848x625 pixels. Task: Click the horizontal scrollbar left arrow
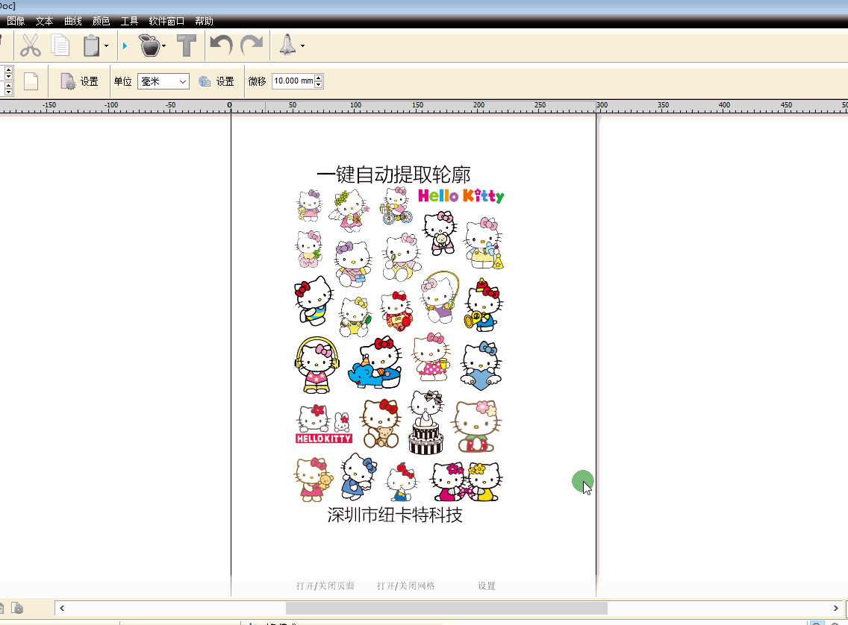pos(62,609)
